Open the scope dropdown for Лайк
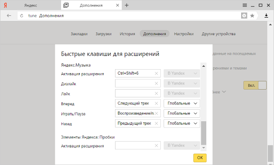Screen dimensions: 274x165 (x=182, y=93)
